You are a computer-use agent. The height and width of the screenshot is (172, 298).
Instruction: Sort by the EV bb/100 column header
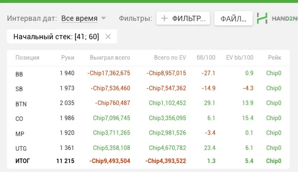(x=240, y=58)
